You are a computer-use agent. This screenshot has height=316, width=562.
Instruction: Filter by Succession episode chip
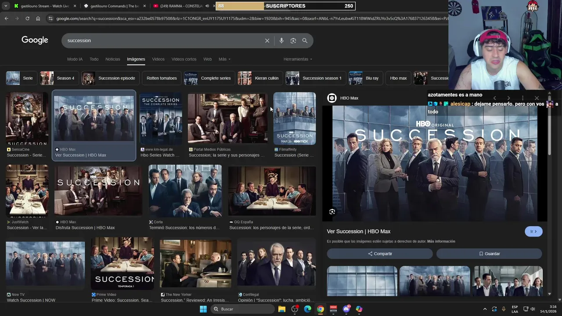(110, 78)
